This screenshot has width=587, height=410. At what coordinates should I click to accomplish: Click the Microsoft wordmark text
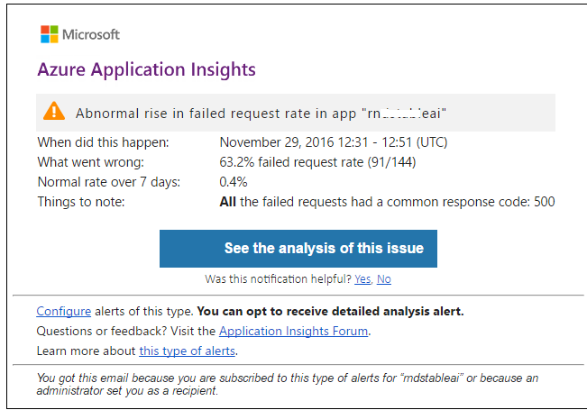pos(90,35)
